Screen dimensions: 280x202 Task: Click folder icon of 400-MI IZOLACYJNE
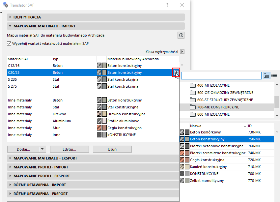[x=192, y=85]
